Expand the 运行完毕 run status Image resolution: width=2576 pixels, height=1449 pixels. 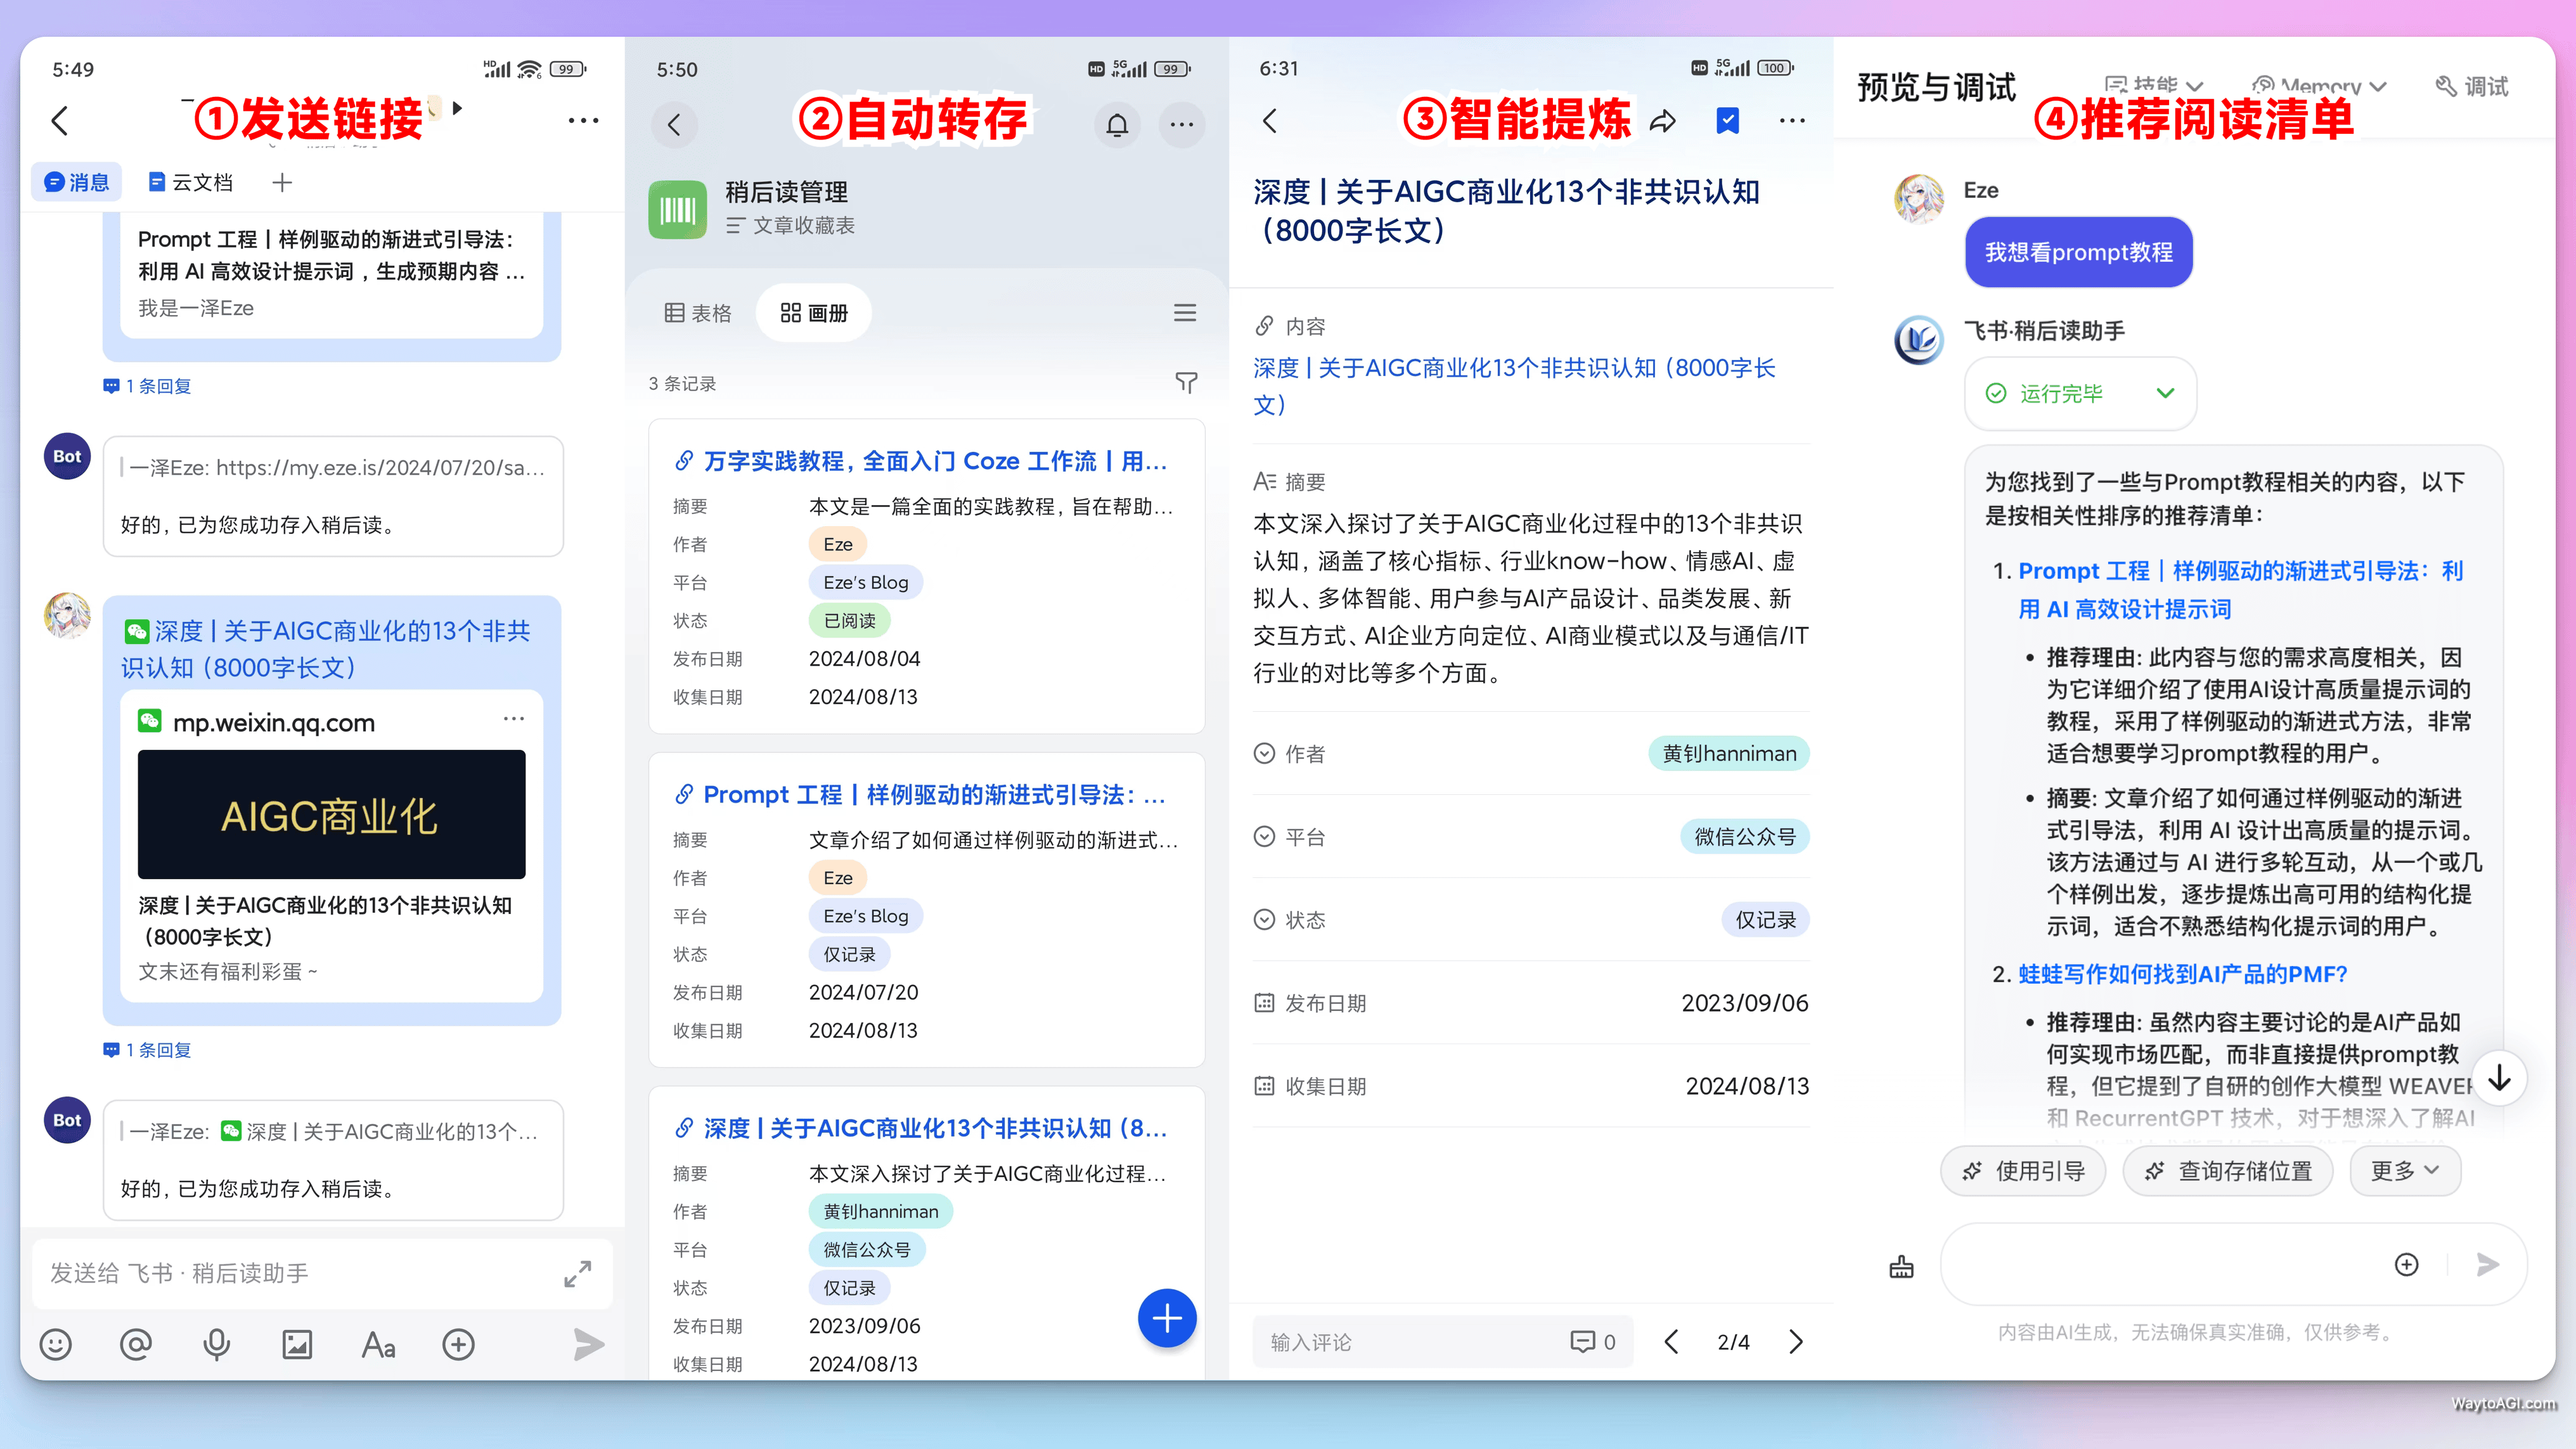2080,393
